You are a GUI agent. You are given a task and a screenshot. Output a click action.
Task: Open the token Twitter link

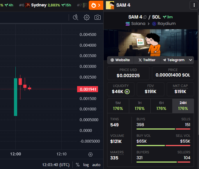click(147, 60)
